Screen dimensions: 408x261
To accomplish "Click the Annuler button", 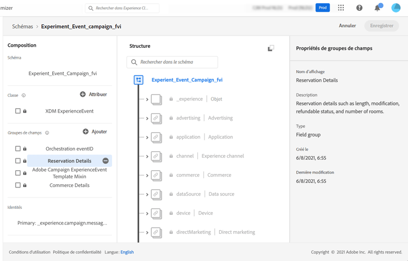I will 347,26.
